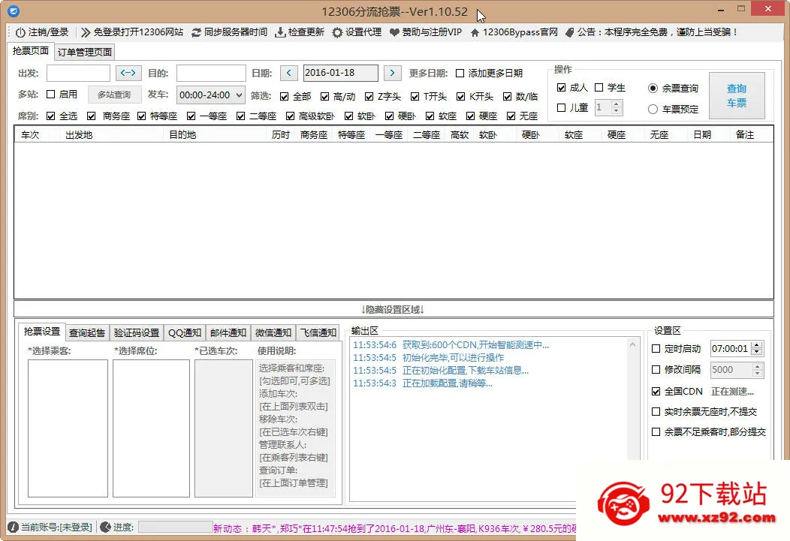Click the 查询车票 button

click(x=737, y=95)
